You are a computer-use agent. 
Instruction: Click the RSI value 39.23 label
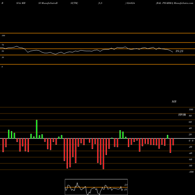(179, 51)
